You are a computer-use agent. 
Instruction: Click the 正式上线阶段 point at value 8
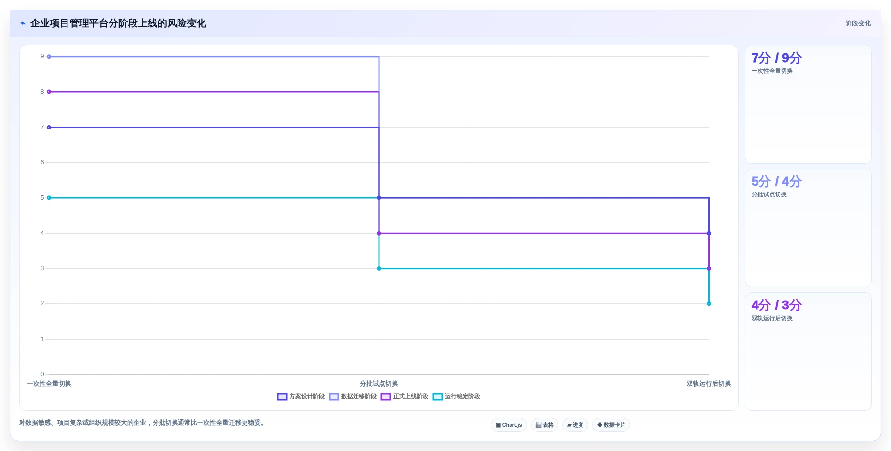click(49, 92)
